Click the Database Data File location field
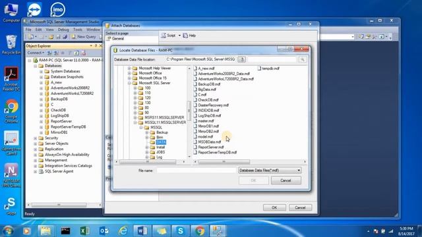The image size is (422, 237). point(200,59)
